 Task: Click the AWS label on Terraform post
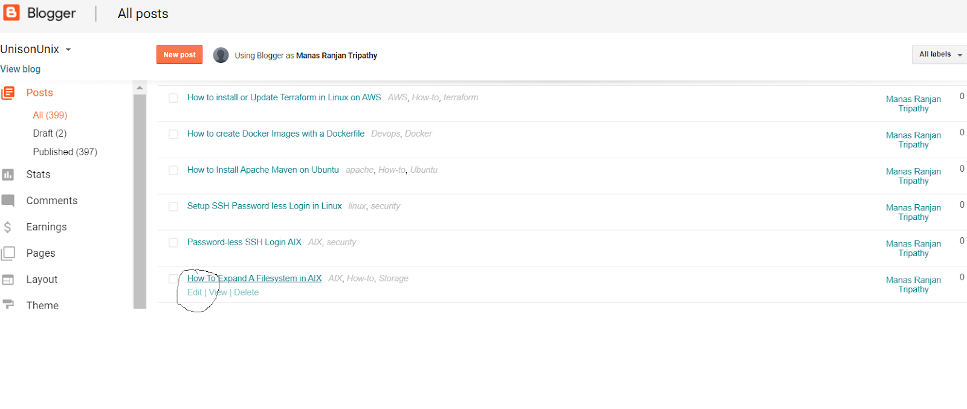click(x=397, y=97)
